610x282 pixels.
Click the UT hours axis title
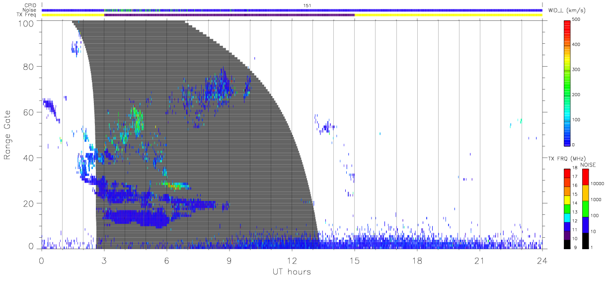pyautogui.click(x=292, y=272)
